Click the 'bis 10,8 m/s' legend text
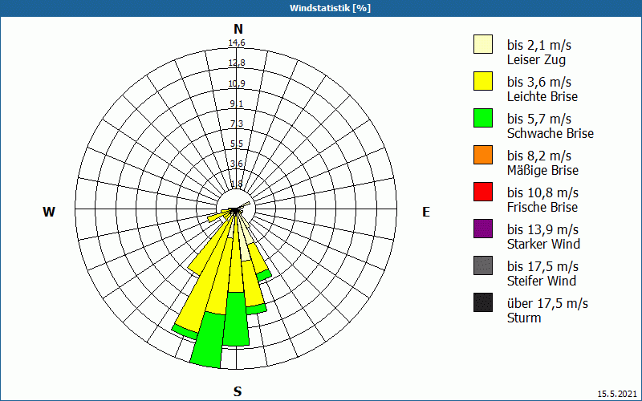This screenshot has height=401, width=642. [x=542, y=192]
